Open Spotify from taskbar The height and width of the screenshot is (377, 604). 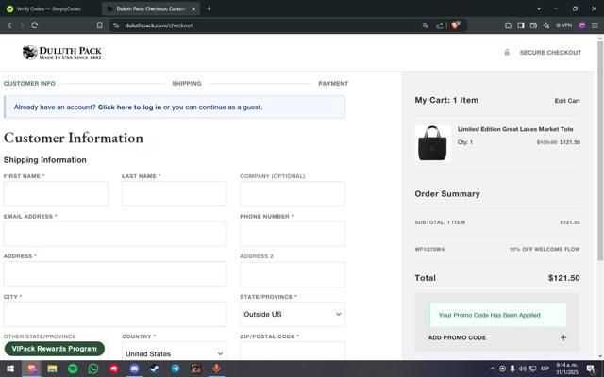point(73,369)
